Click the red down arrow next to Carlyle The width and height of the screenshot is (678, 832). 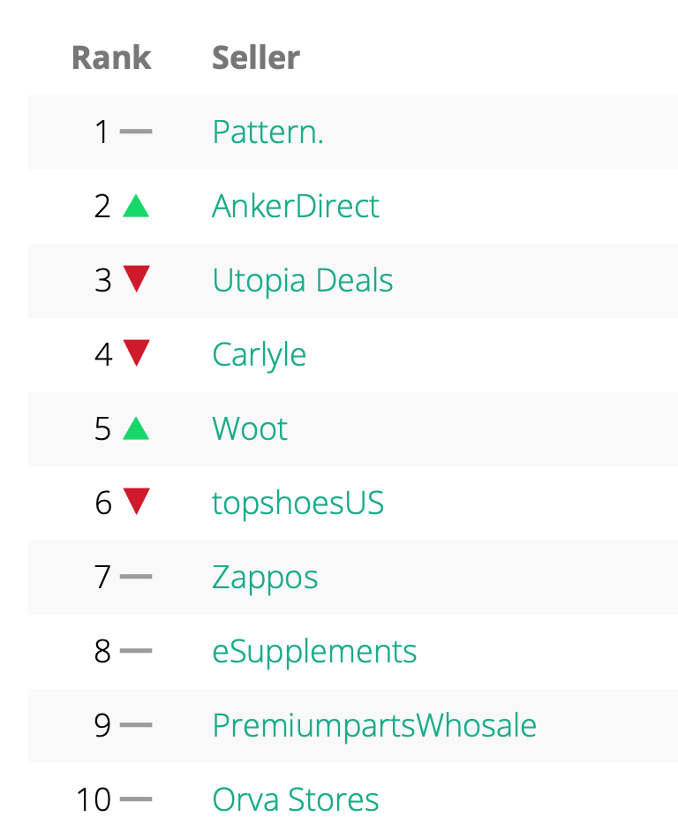click(x=136, y=354)
